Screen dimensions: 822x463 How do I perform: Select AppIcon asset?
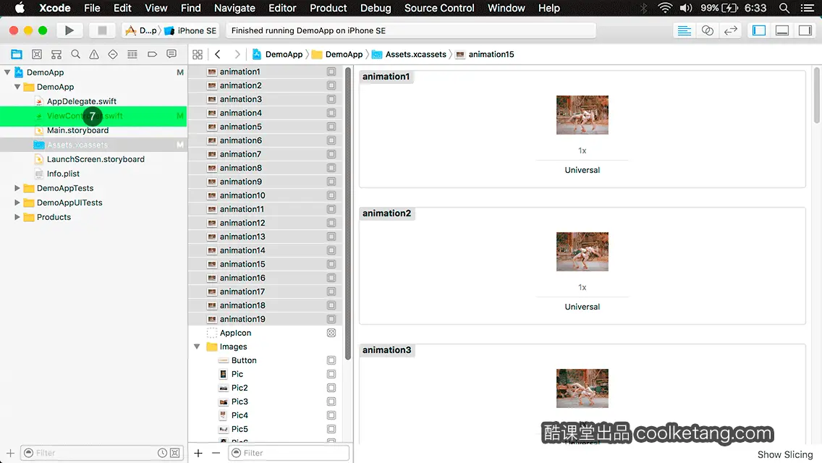click(x=266, y=333)
